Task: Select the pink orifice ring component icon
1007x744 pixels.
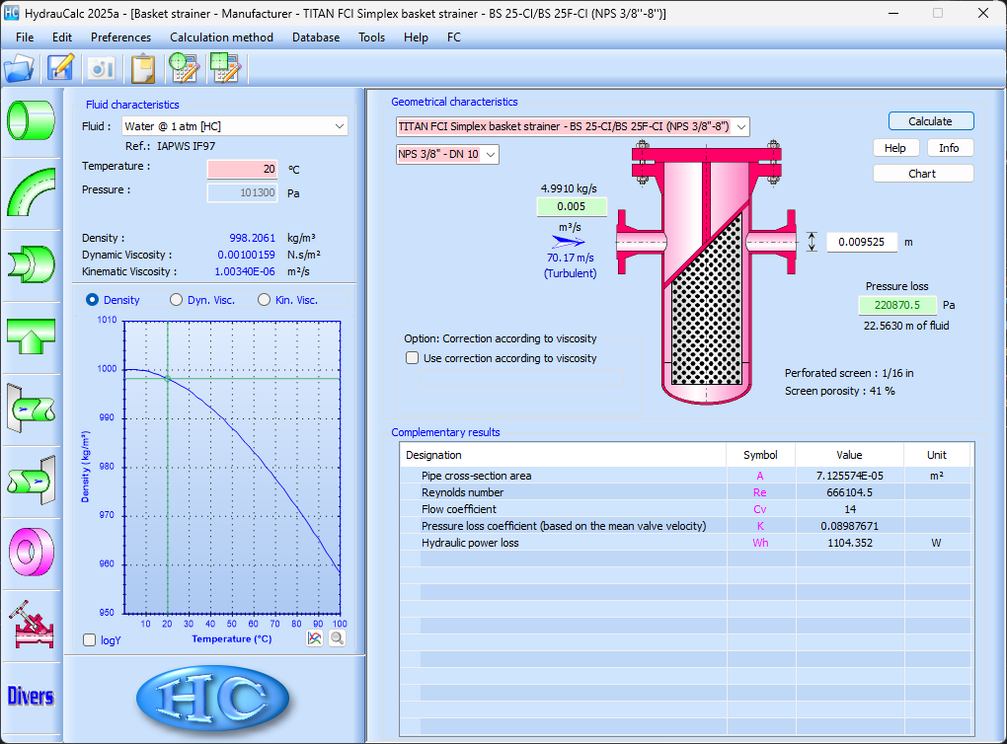Action: coord(31,551)
